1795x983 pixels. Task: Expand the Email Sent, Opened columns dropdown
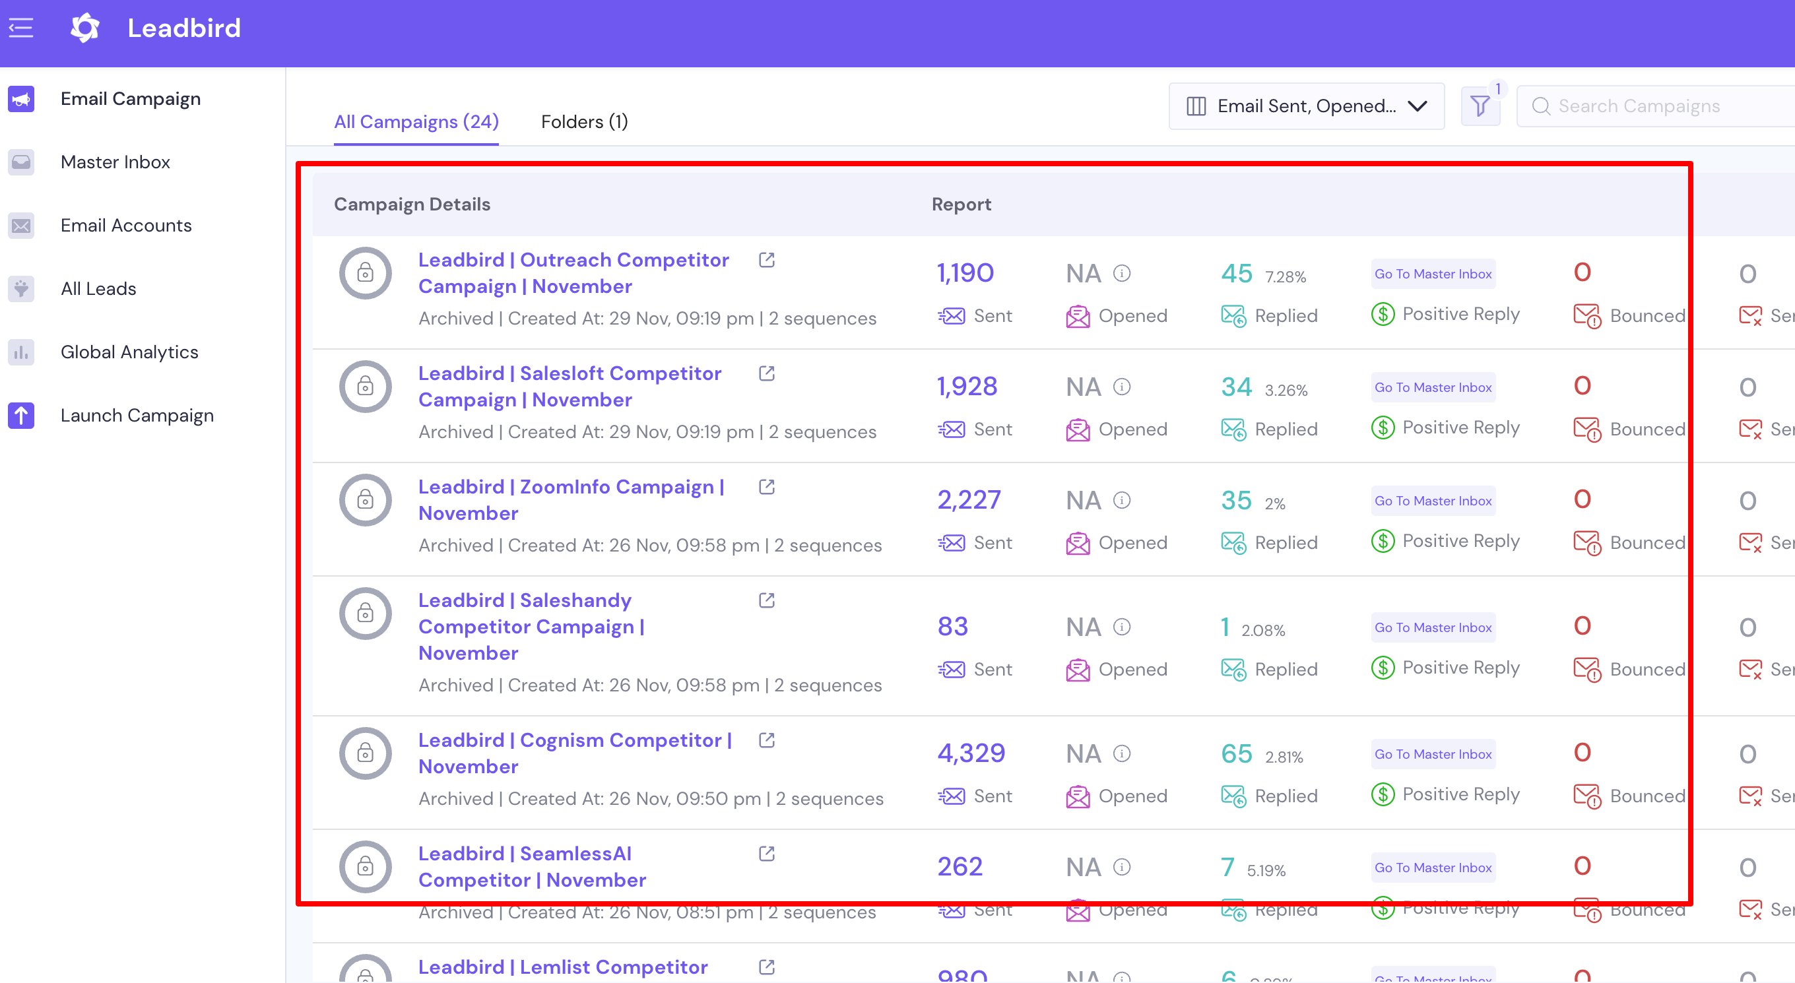pyautogui.click(x=1306, y=107)
